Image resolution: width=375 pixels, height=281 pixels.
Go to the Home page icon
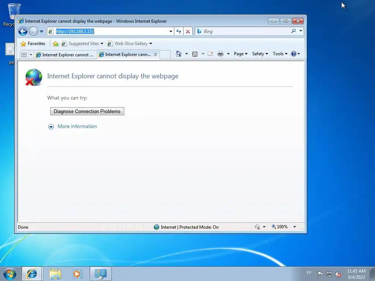[179, 54]
